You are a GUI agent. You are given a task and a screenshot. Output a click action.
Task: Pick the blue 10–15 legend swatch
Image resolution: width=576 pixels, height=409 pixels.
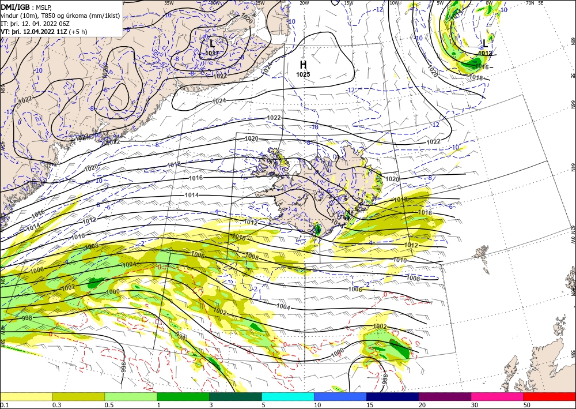click(x=340, y=396)
